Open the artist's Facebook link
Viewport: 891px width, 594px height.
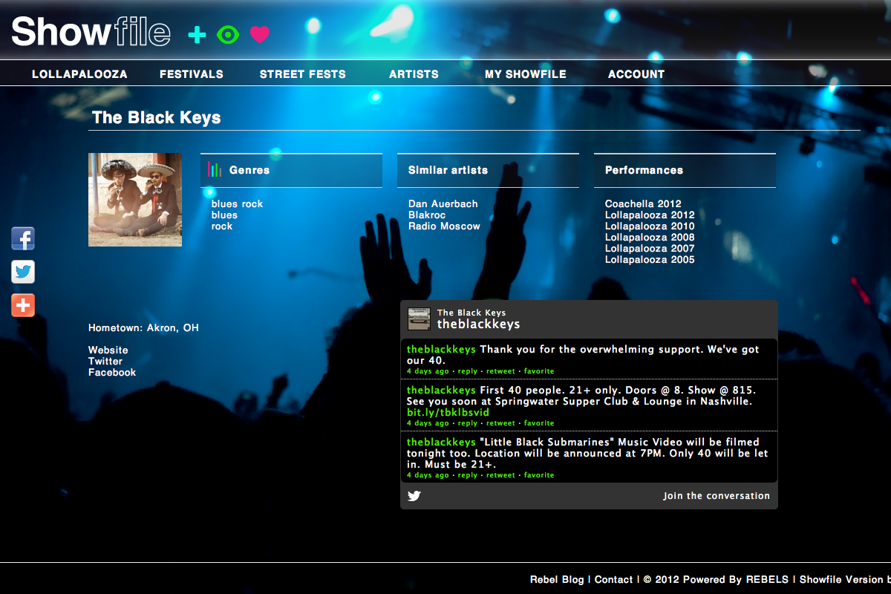[x=112, y=373]
